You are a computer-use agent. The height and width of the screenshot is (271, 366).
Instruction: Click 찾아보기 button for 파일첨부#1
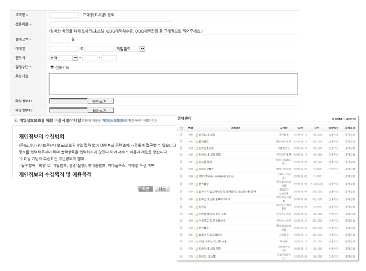click(99, 102)
